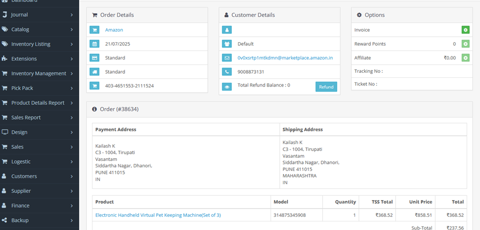480x230 pixels.
Task: Click the envelope icon beside customer email
Action: coord(227,58)
